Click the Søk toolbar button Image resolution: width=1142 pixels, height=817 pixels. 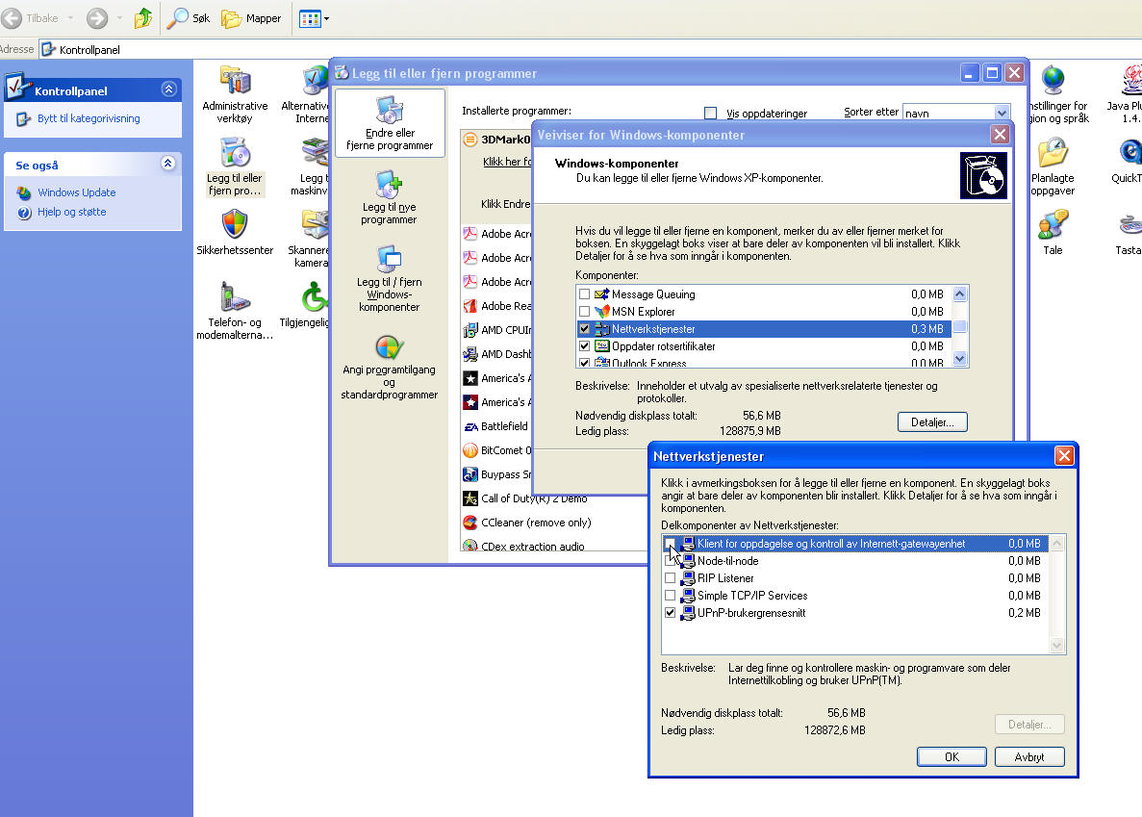tap(188, 18)
